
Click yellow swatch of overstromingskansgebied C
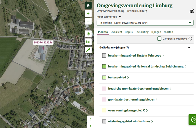104,110
